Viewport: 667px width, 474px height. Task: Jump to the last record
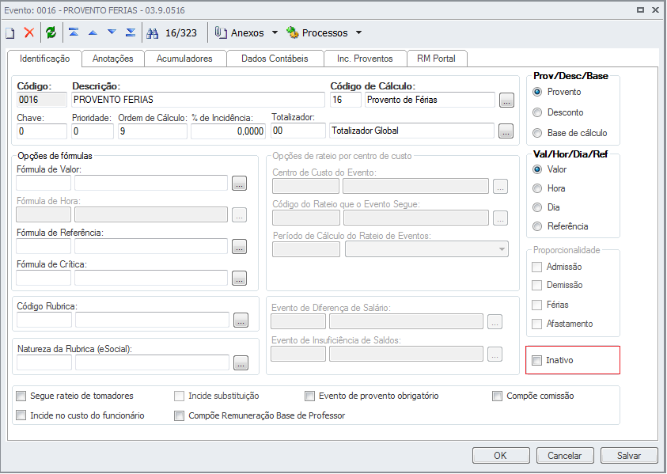131,32
